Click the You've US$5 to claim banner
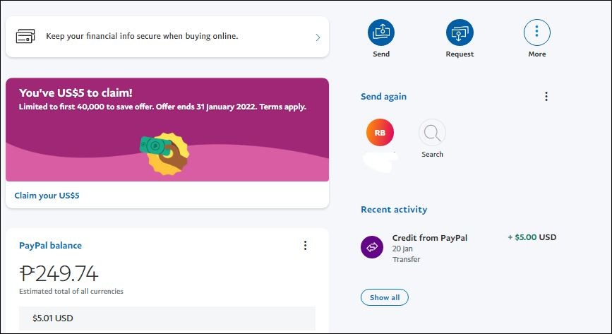612x334 pixels. coord(167,129)
